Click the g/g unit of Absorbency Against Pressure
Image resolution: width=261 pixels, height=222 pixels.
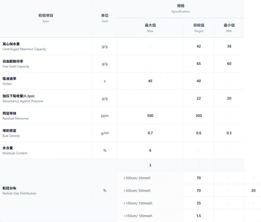(105, 99)
